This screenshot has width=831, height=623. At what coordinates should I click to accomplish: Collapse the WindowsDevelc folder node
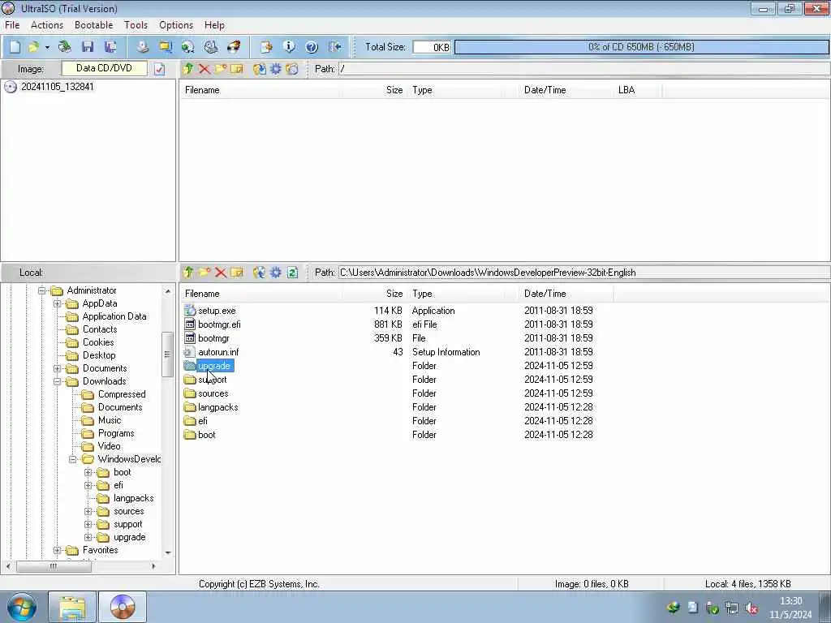pos(73,459)
